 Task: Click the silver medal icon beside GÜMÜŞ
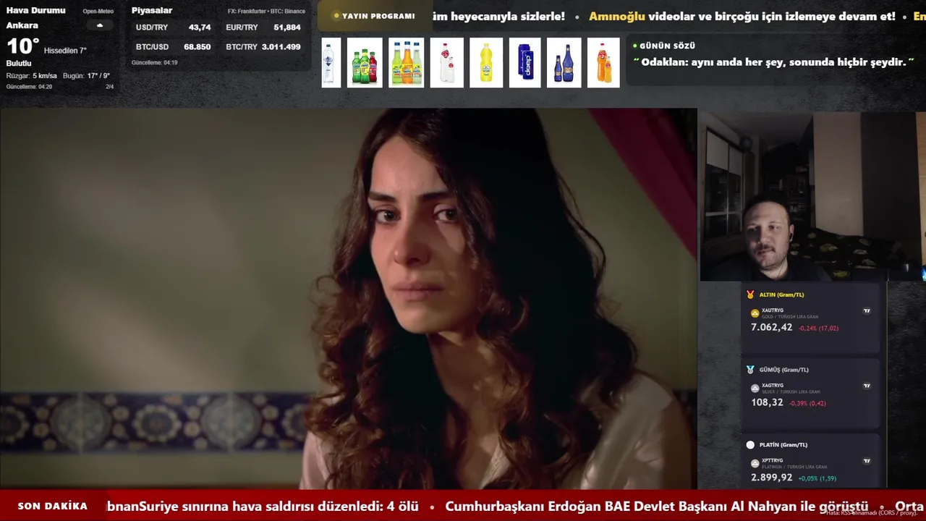click(750, 370)
